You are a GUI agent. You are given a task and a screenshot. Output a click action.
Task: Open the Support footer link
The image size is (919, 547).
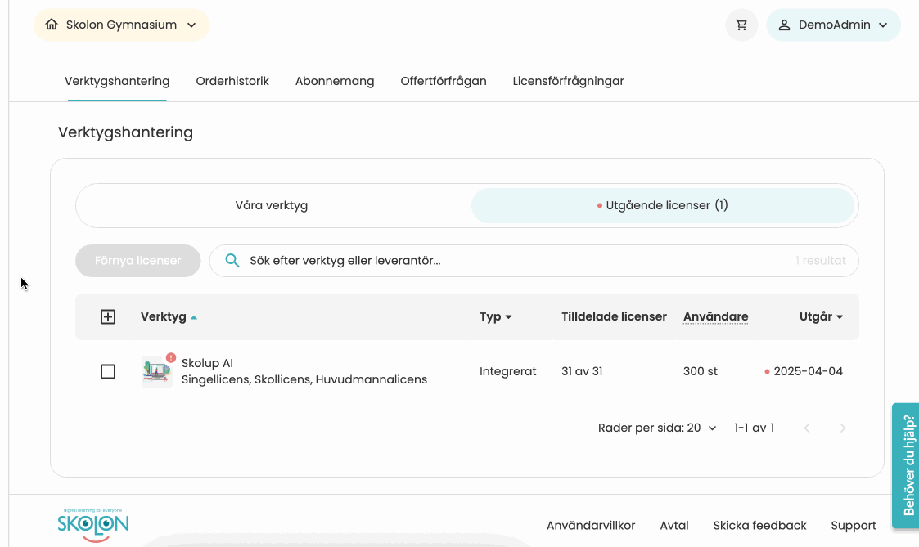(x=854, y=525)
